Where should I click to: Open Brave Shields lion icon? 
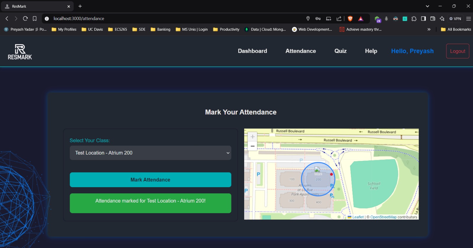click(350, 19)
